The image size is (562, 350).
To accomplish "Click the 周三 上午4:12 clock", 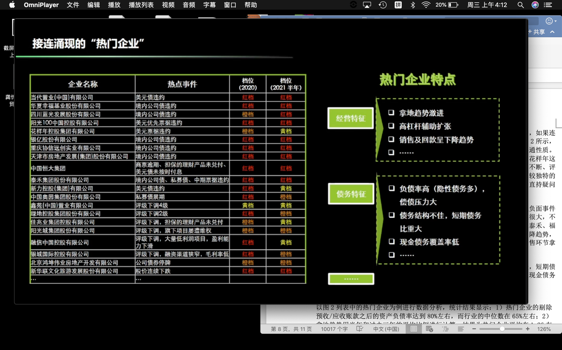I will pyautogui.click(x=487, y=5).
